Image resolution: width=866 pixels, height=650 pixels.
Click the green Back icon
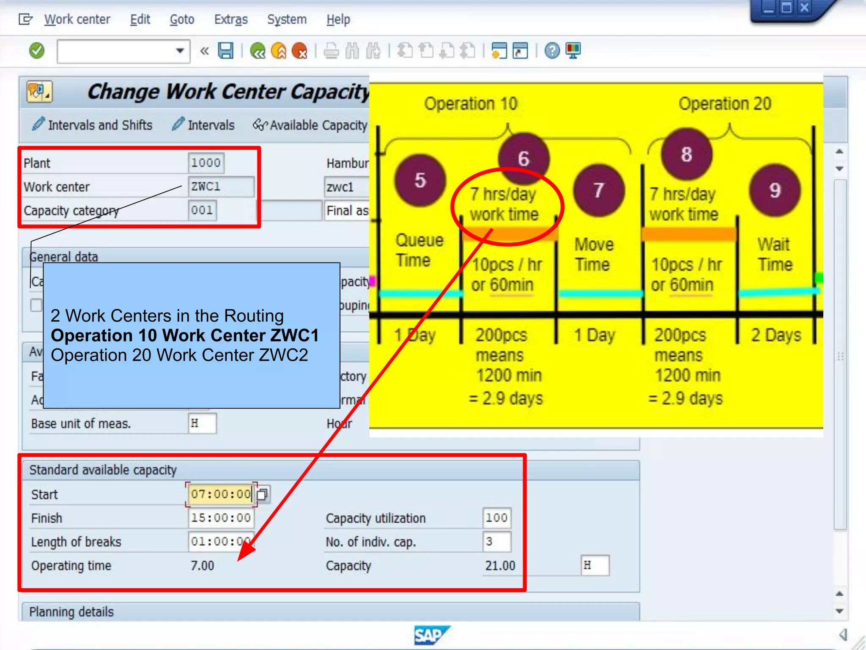click(258, 51)
